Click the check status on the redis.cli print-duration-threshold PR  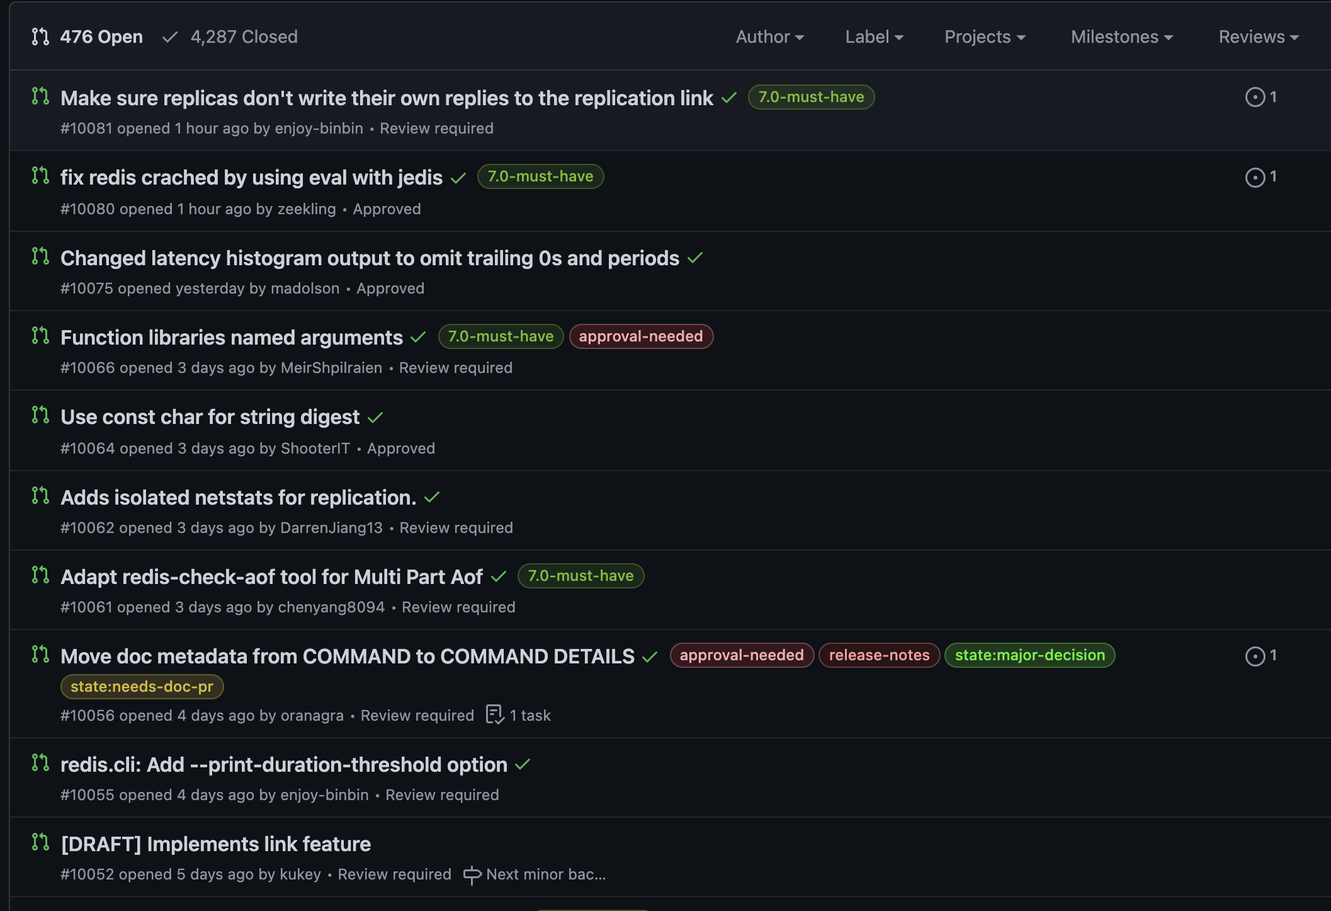523,765
